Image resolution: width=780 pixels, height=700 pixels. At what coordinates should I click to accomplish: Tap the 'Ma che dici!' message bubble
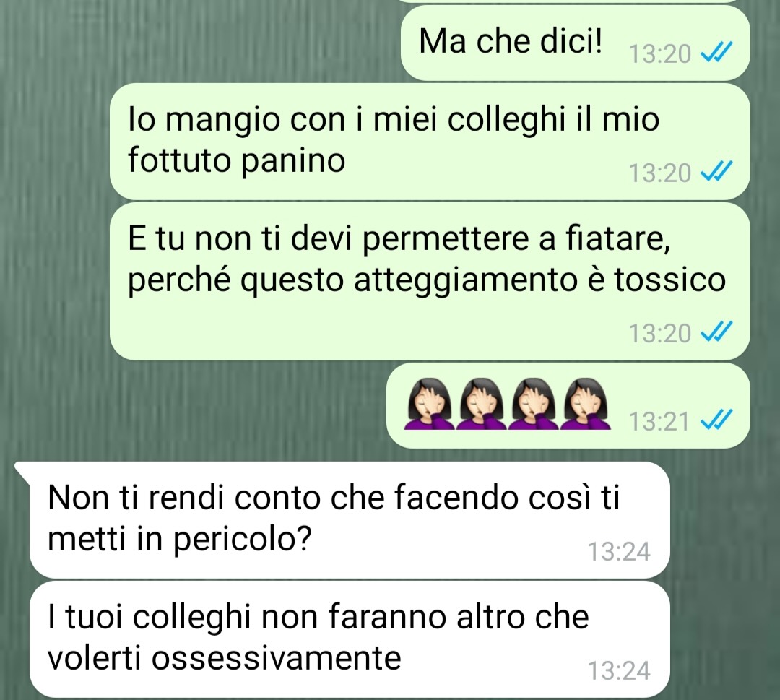pyautogui.click(x=575, y=43)
